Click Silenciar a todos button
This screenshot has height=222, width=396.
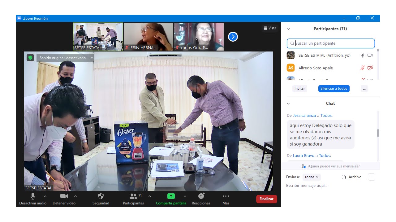(334, 88)
